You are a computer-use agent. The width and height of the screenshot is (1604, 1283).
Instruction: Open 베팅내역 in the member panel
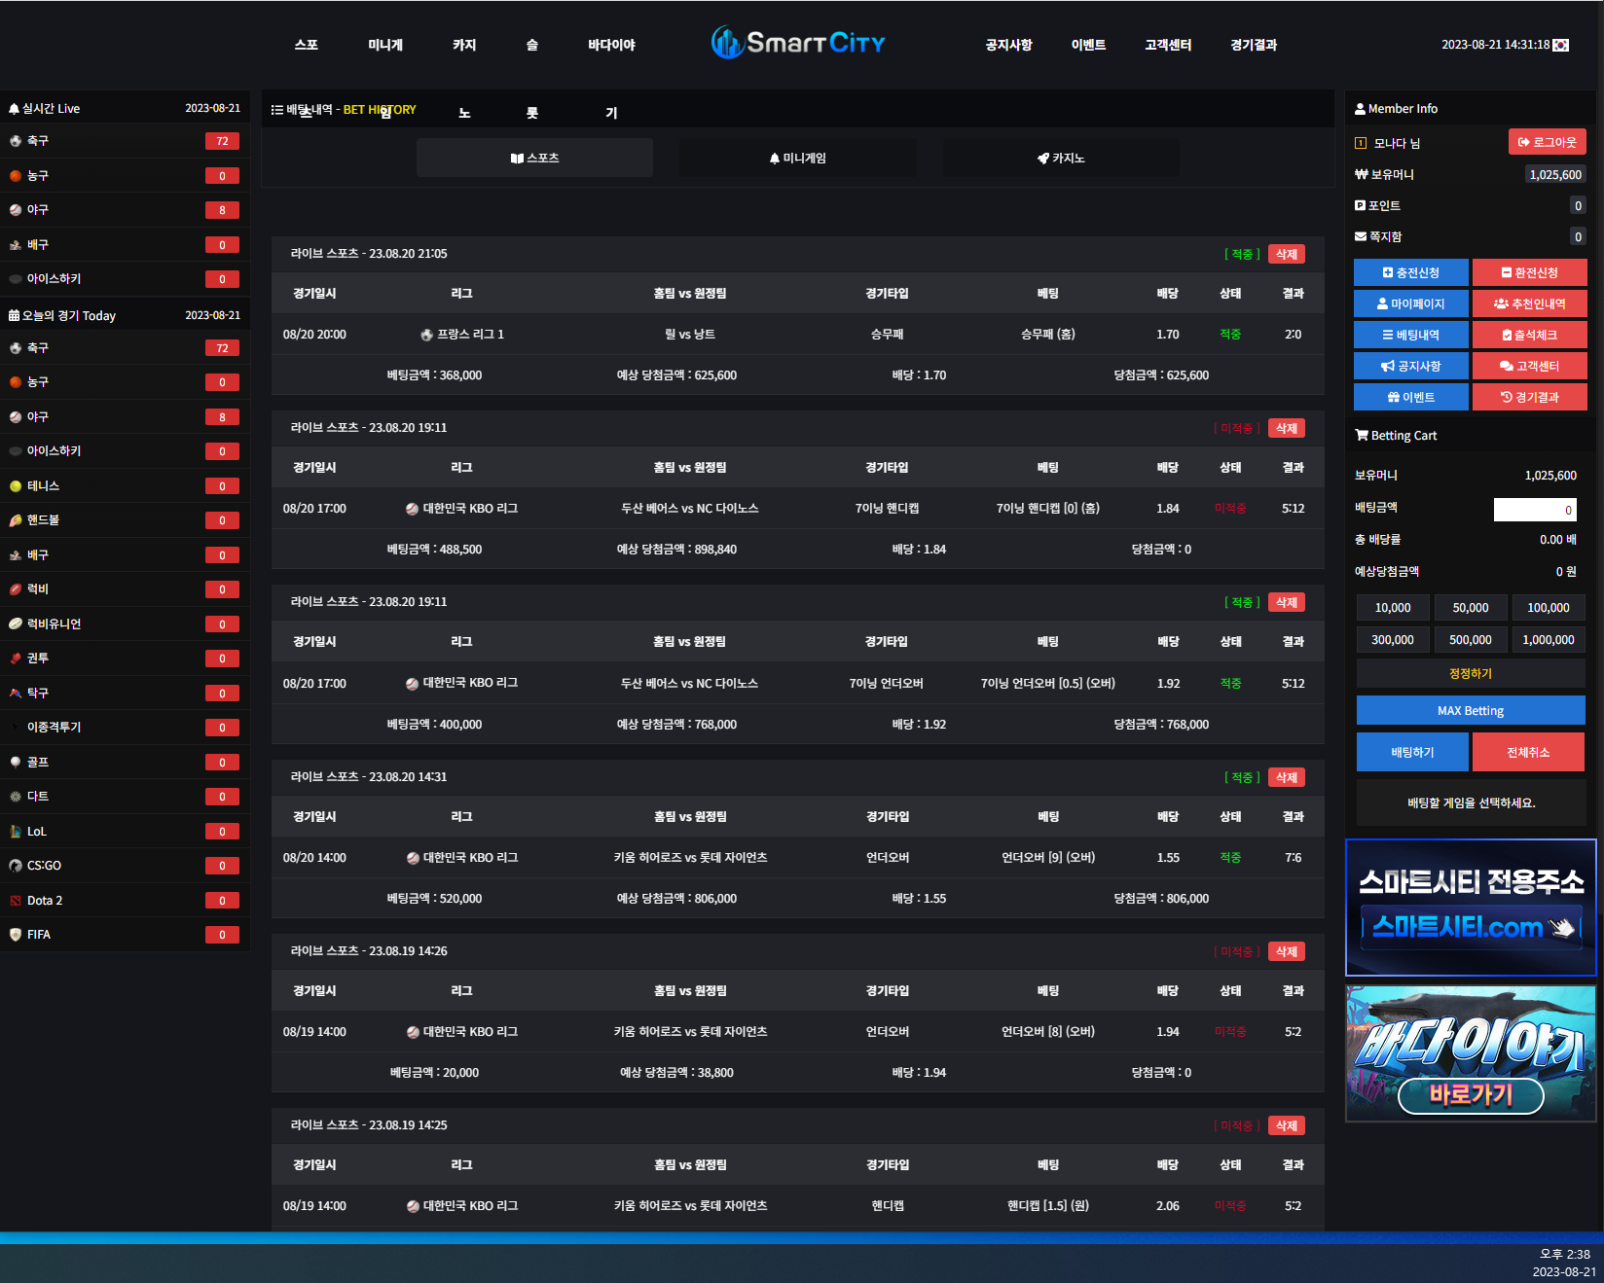pyautogui.click(x=1411, y=335)
